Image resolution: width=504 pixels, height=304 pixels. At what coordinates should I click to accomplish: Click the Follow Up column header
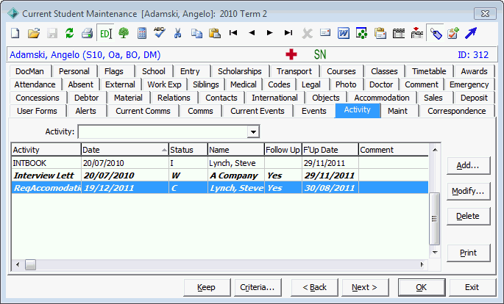coord(283,150)
